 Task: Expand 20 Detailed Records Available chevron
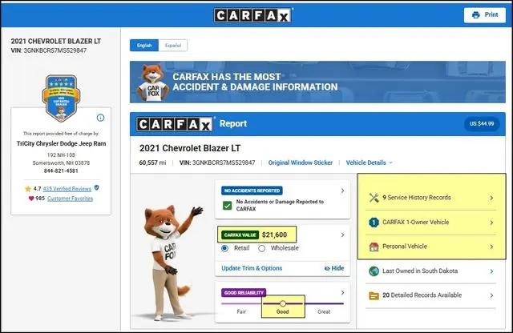point(491,295)
